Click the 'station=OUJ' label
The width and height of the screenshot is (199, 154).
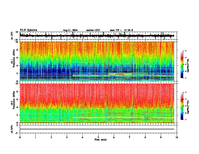click(x=93, y=30)
